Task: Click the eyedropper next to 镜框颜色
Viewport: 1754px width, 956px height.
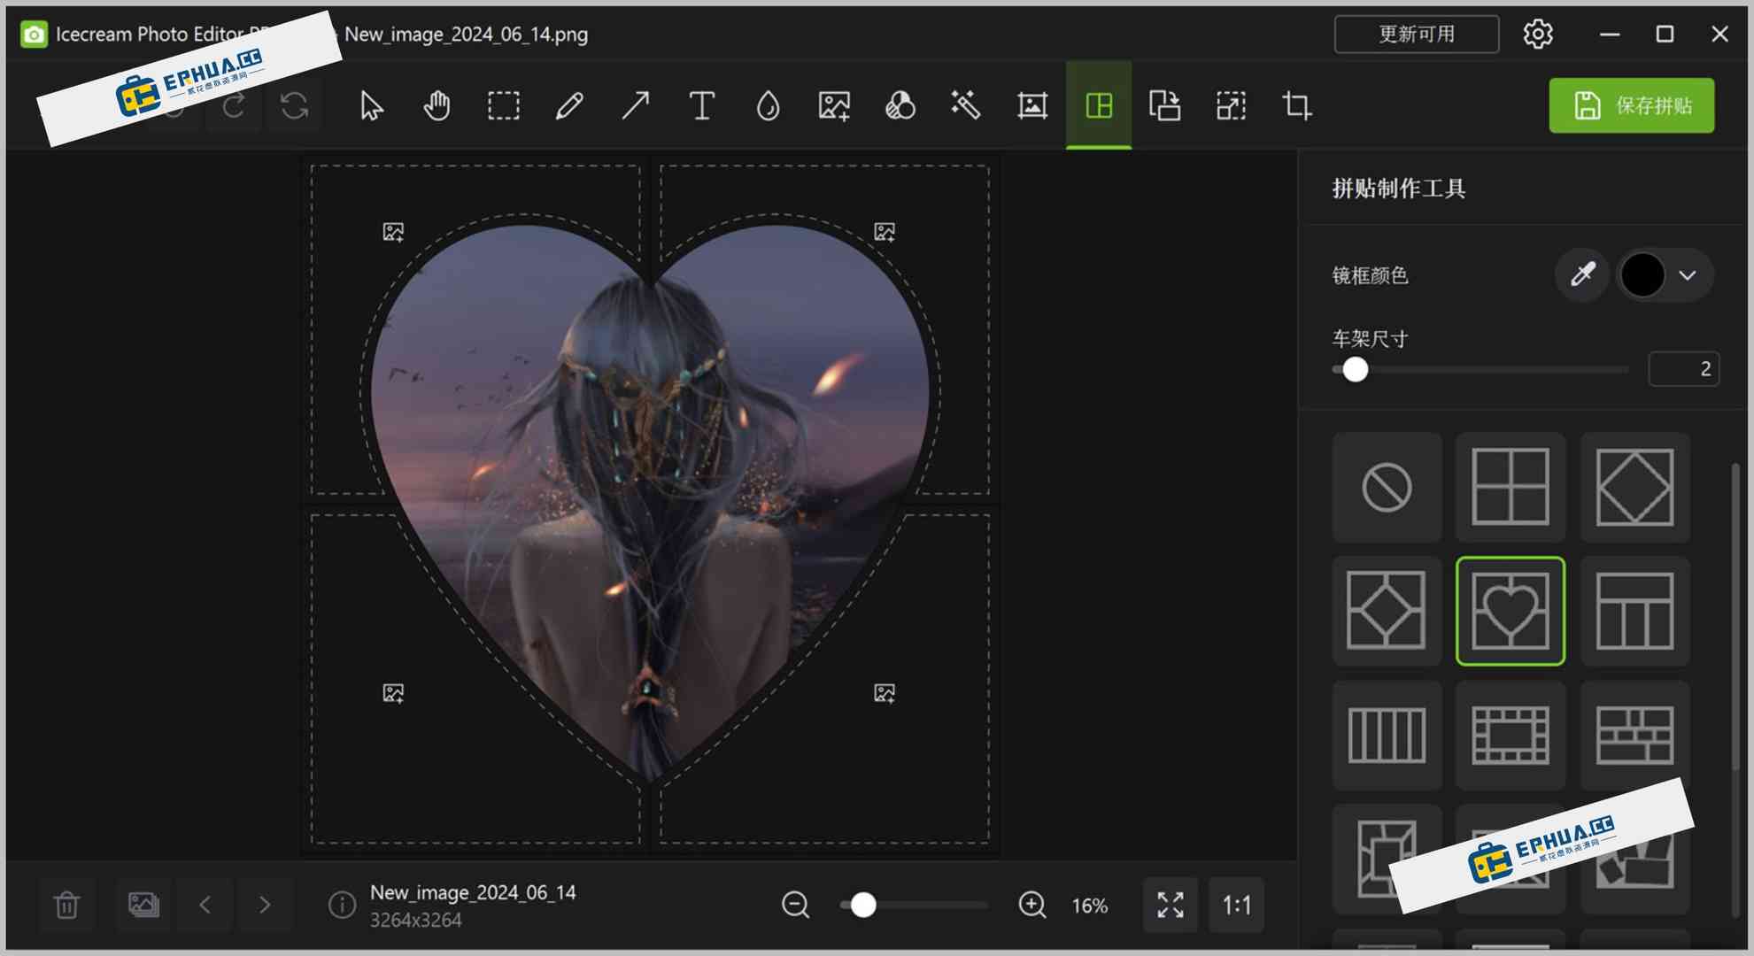Action: 1582,275
